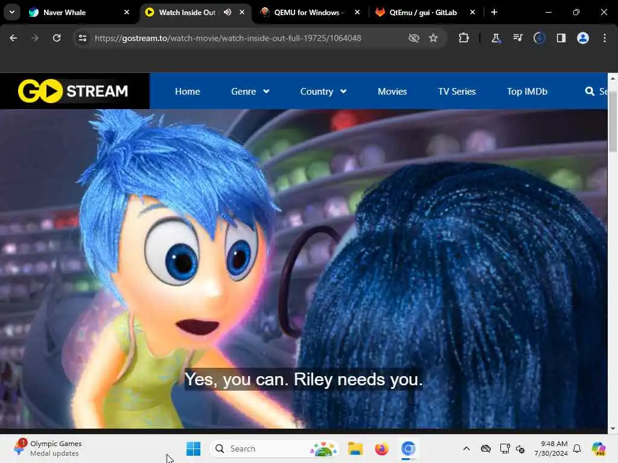This screenshot has height=463, width=618.
Task: Close the Watch Inside Out tab
Action: [242, 12]
